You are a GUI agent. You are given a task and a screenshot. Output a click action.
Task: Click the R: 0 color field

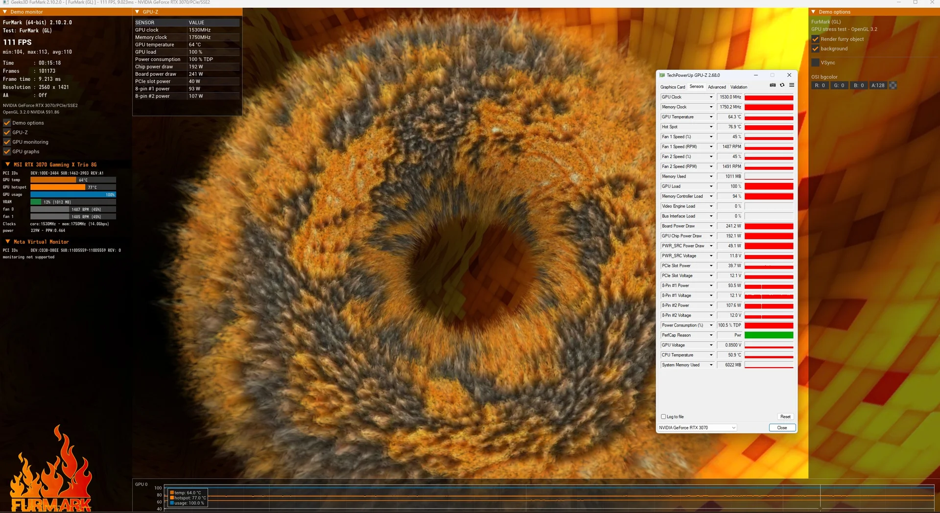[820, 86]
